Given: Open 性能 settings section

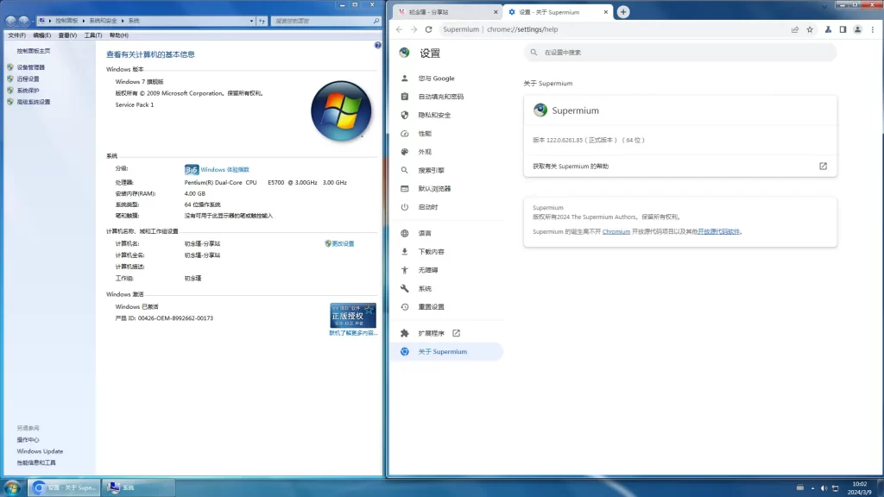Looking at the screenshot, I should click(x=425, y=134).
